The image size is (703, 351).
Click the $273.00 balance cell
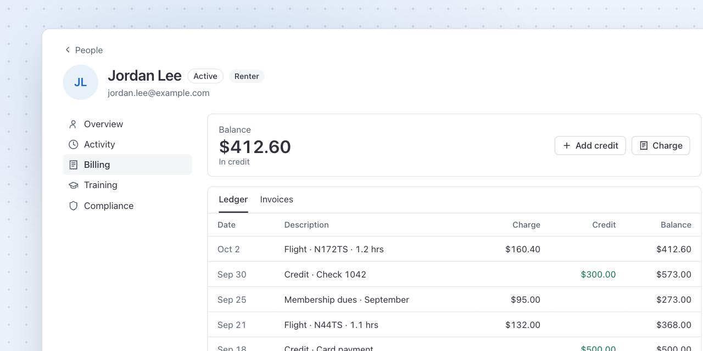[x=674, y=300]
